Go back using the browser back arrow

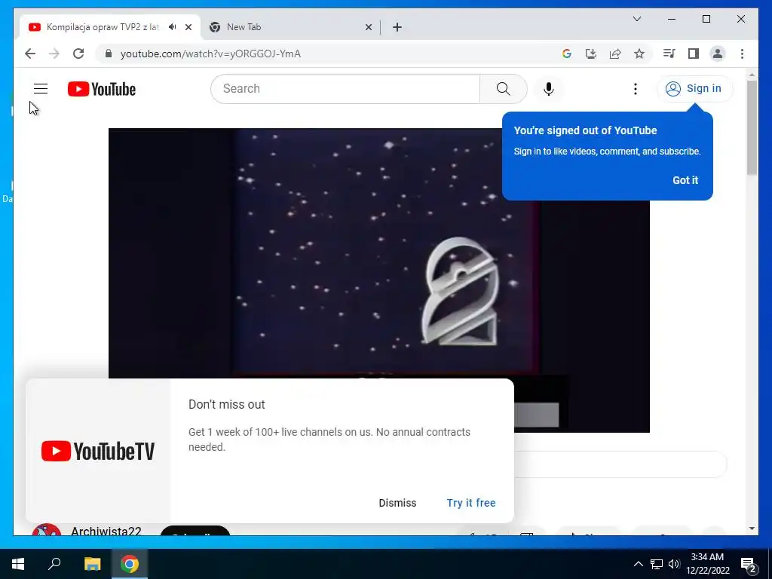30,54
